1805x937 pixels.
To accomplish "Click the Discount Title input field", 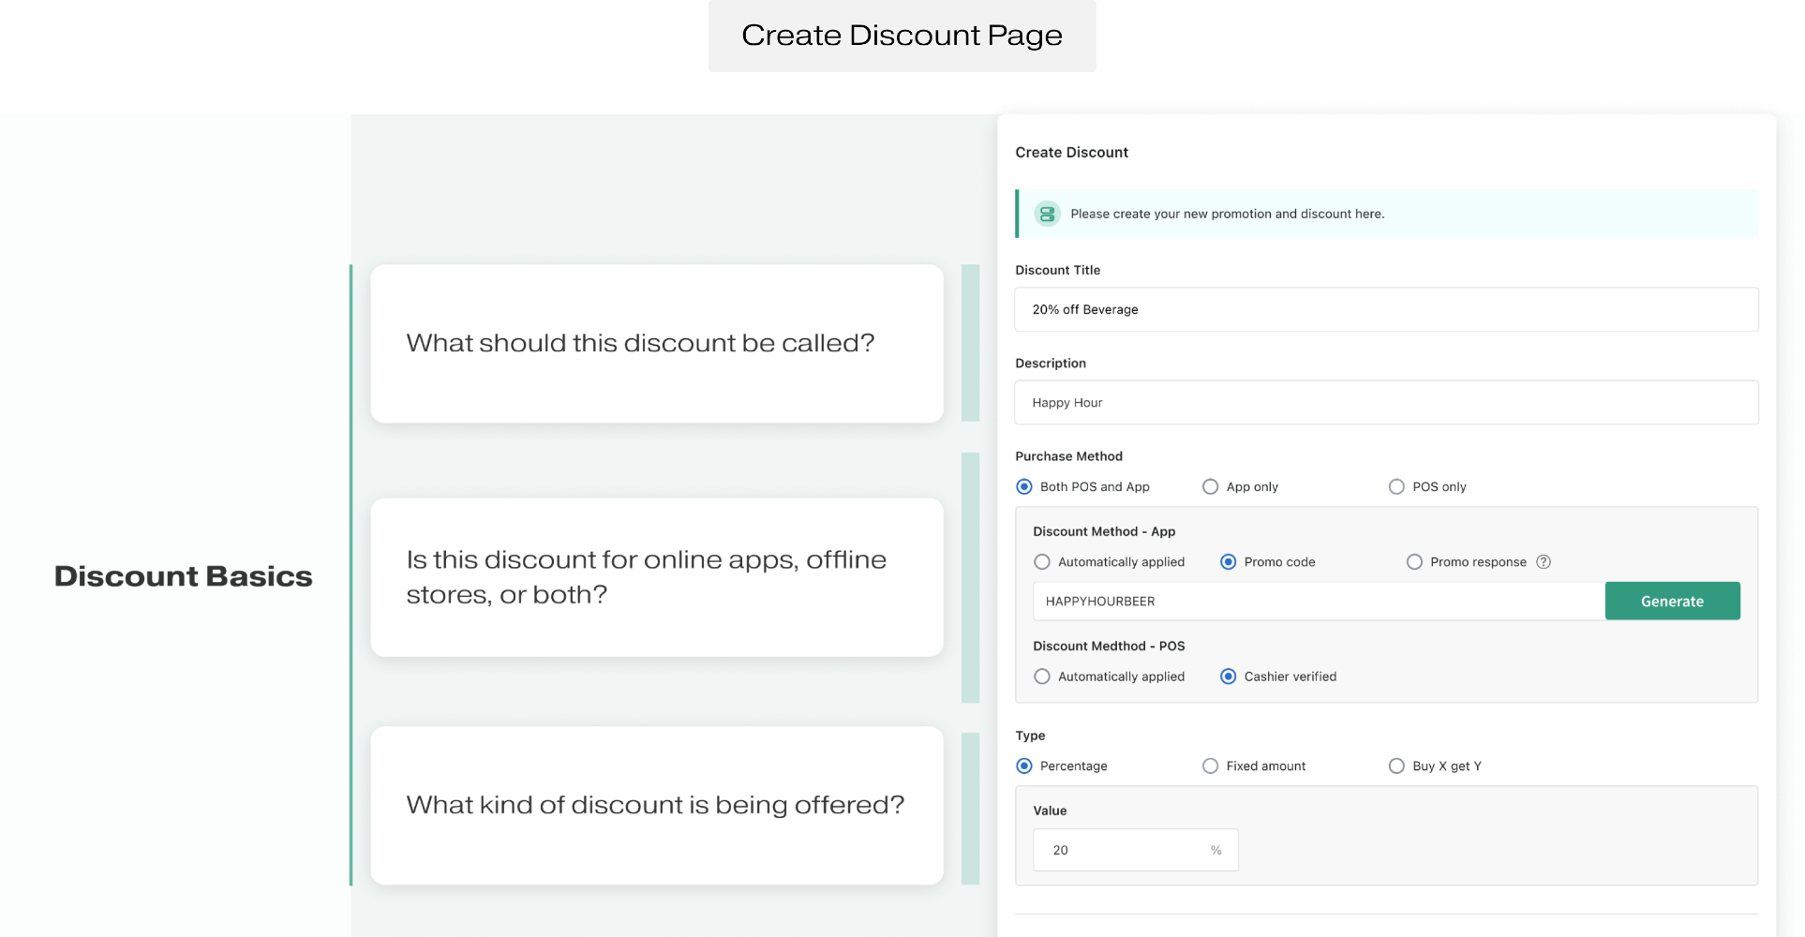I will (1385, 309).
